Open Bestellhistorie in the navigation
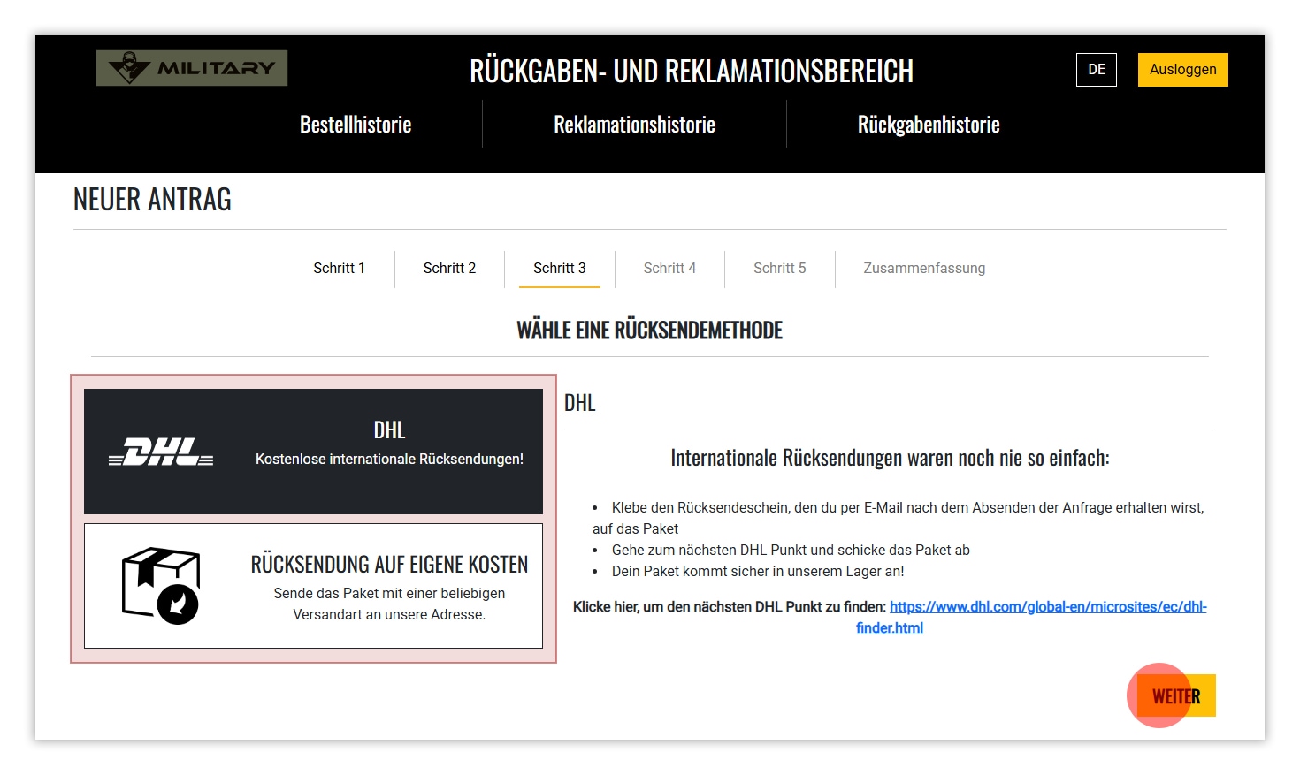This screenshot has width=1300, height=775. [x=356, y=125]
